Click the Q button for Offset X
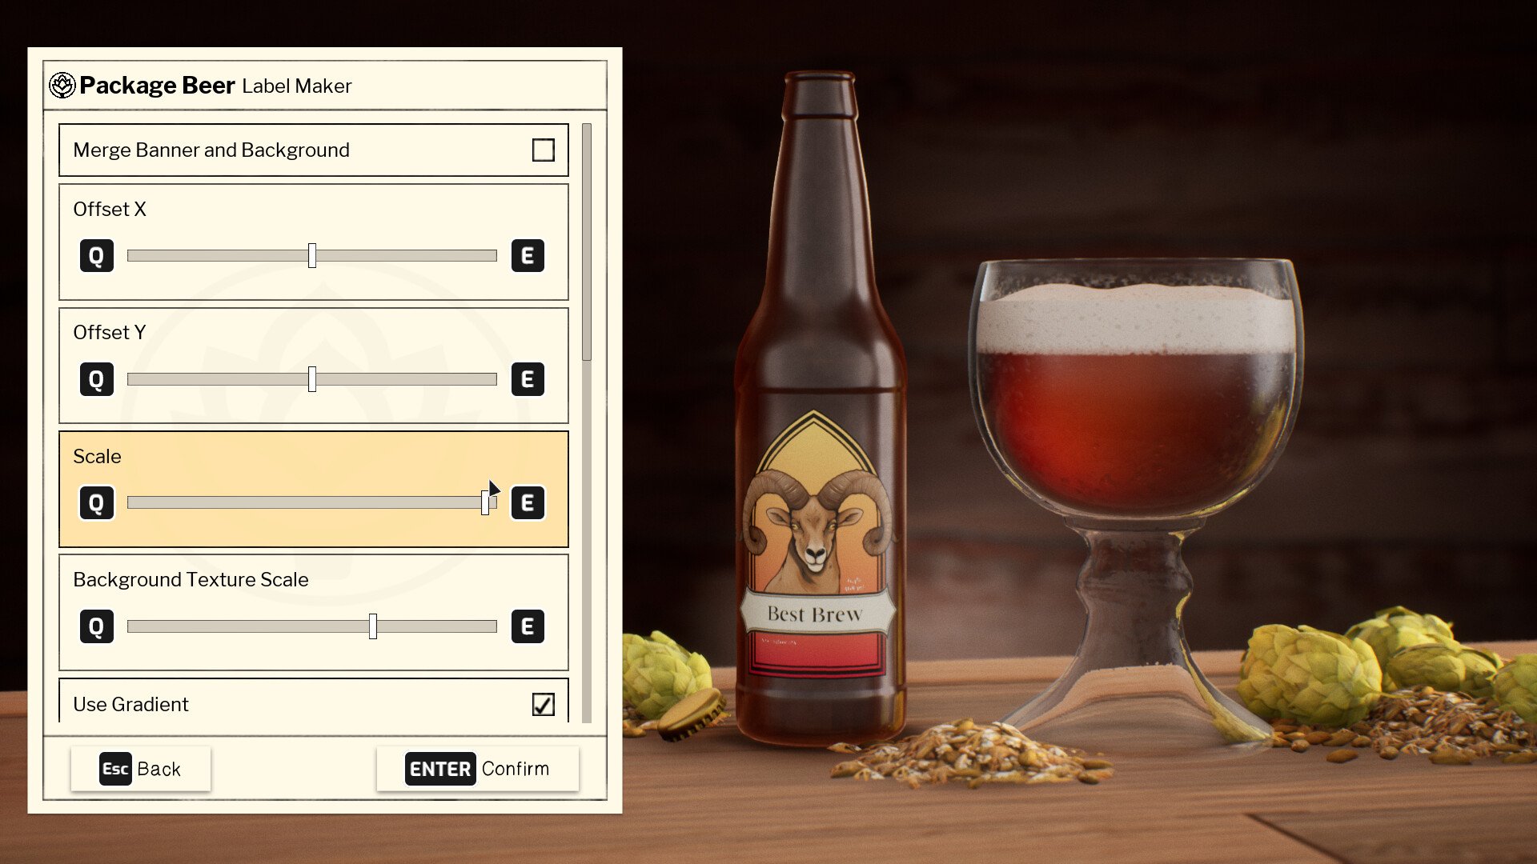This screenshot has height=864, width=1537. pyautogui.click(x=95, y=254)
